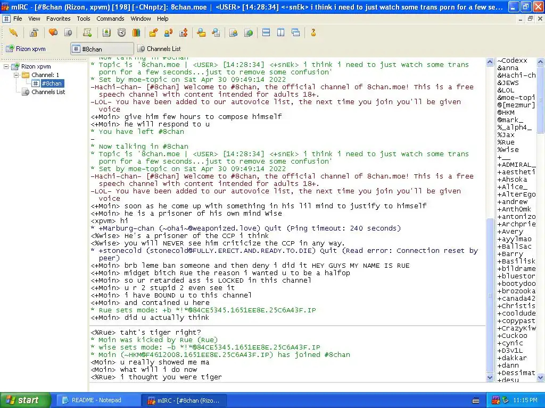This screenshot has height=408, width=545.
Task: Open mIRC Options from the toolbar
Action: click(x=34, y=32)
